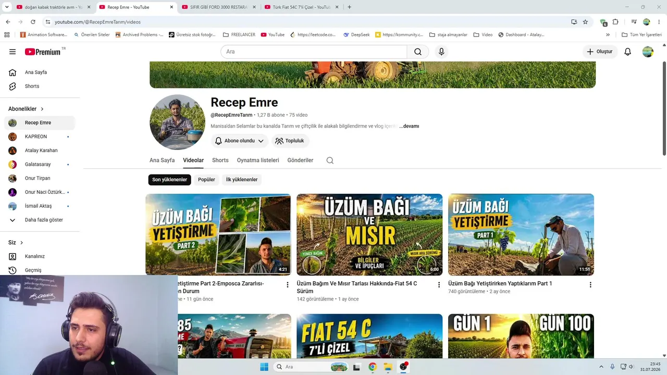Open the Chrome apps grid in bookmarks bar

pyautogui.click(x=7, y=35)
